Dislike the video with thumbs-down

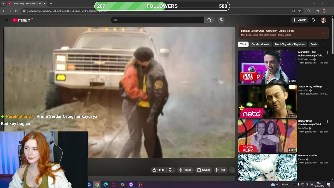tap(171, 170)
